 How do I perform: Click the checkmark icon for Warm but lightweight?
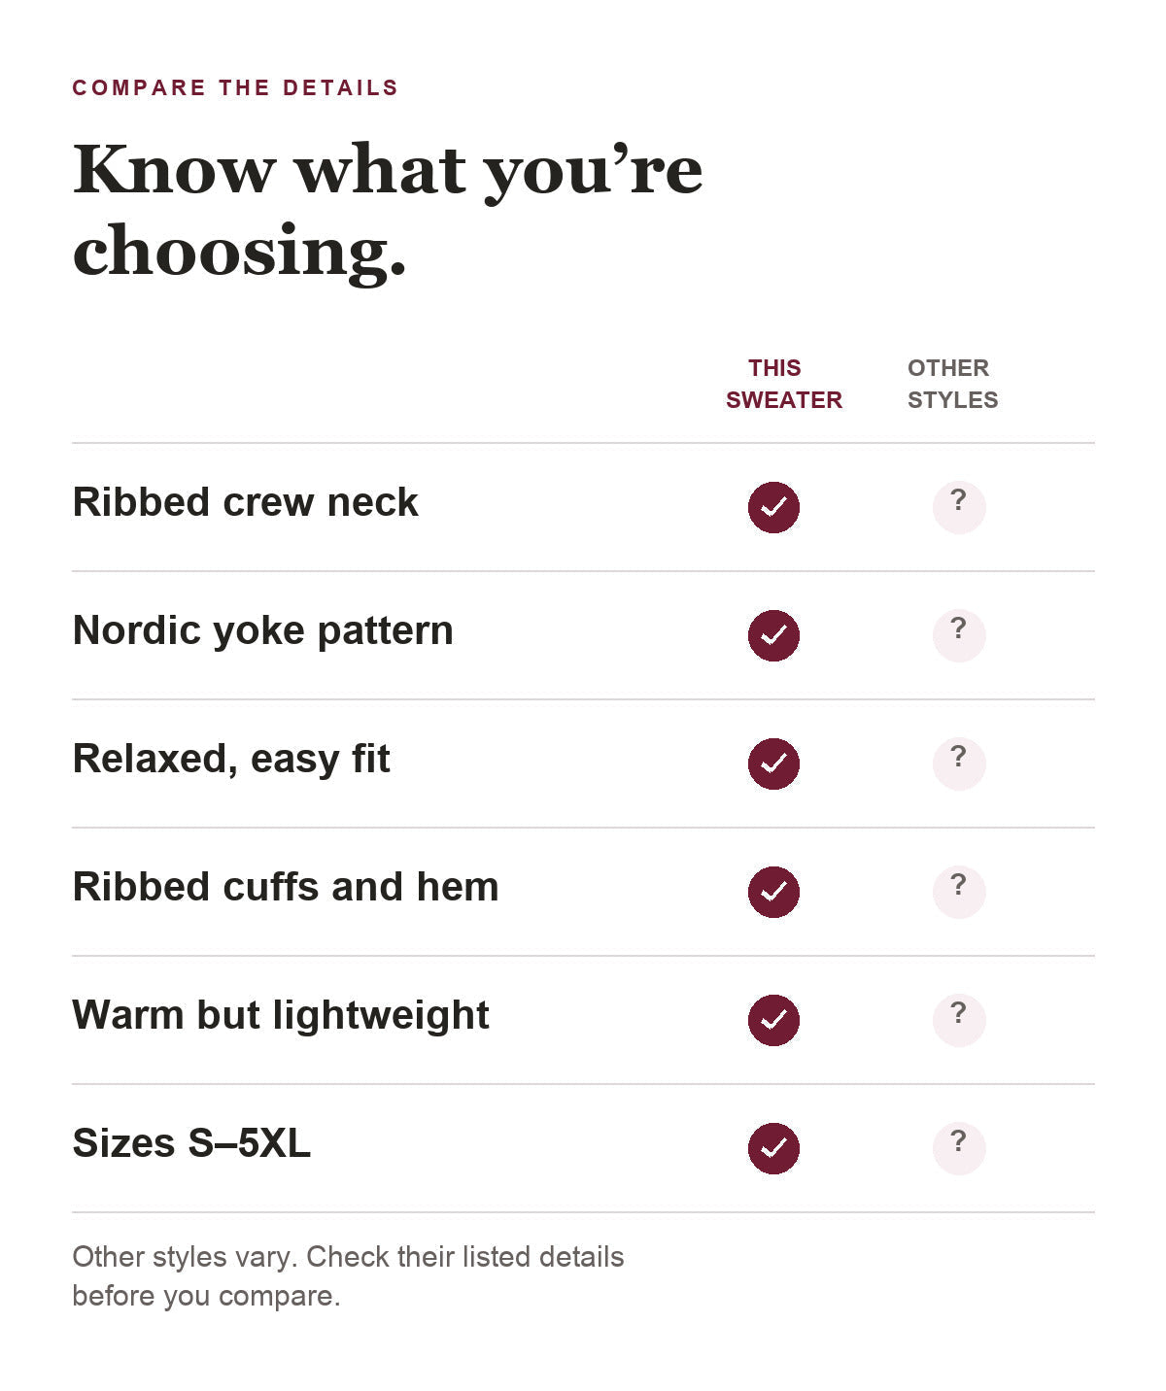[773, 1020]
